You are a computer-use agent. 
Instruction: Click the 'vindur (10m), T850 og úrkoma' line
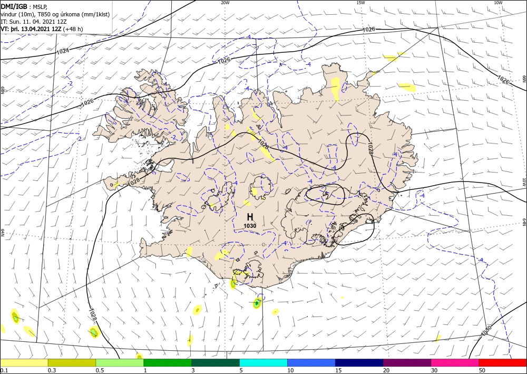55,14
